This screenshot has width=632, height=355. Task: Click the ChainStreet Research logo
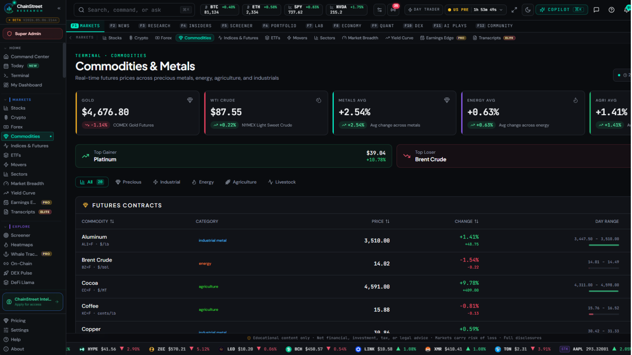tap(24, 8)
